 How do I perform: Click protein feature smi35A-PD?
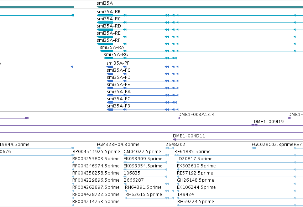(x=119, y=78)
